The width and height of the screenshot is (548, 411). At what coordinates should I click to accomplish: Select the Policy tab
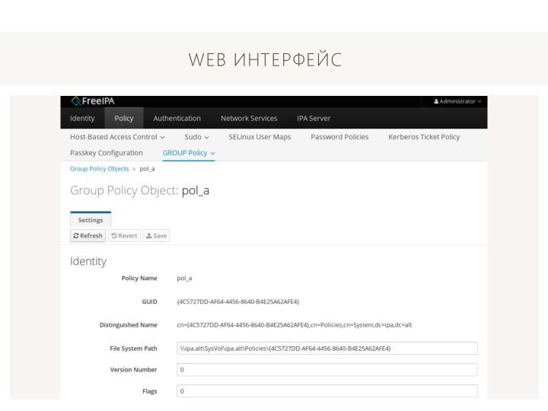pyautogui.click(x=124, y=118)
